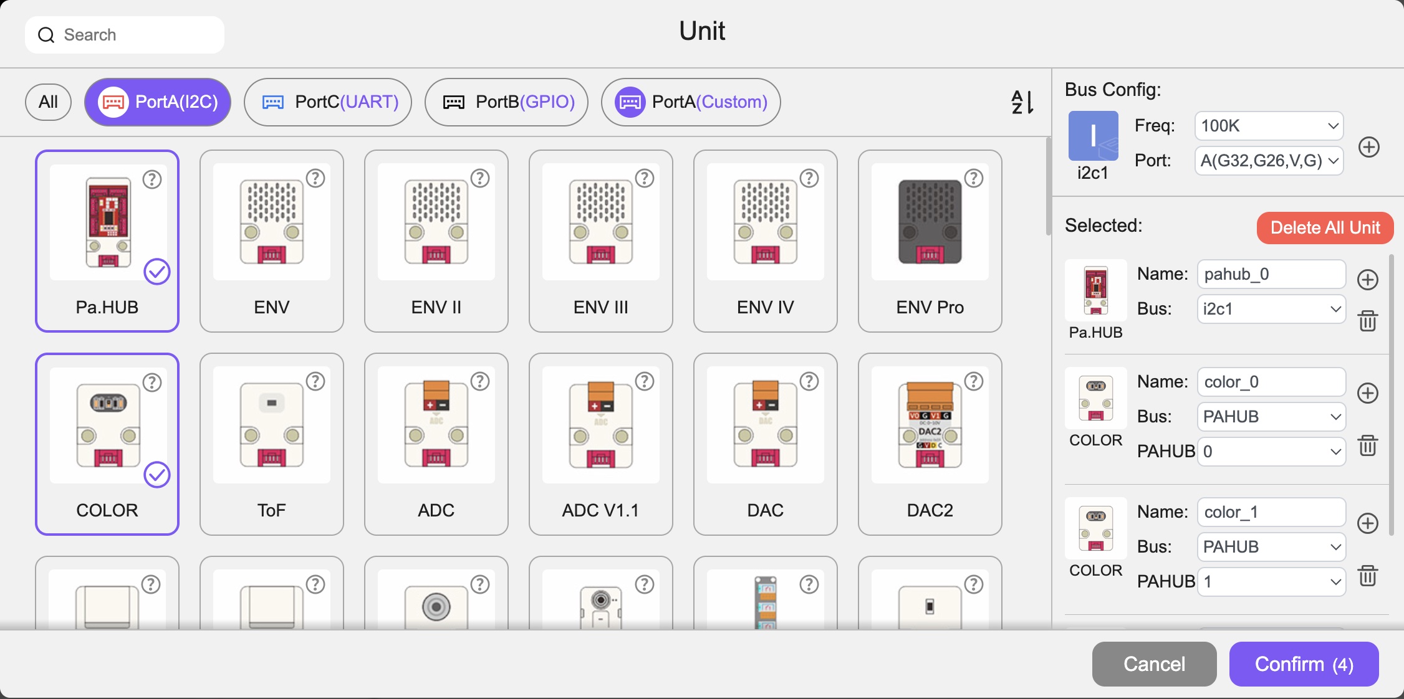Open the Freq 100K dropdown
Image resolution: width=1404 pixels, height=699 pixels.
click(1269, 126)
